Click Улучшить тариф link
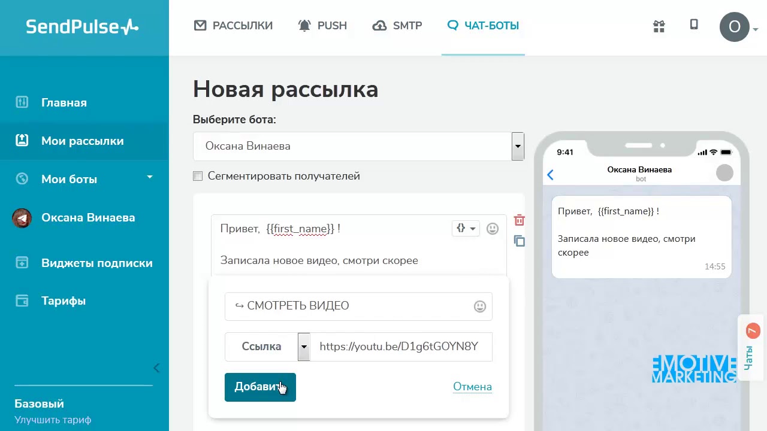Screen dimensions: 767x431 point(53,420)
